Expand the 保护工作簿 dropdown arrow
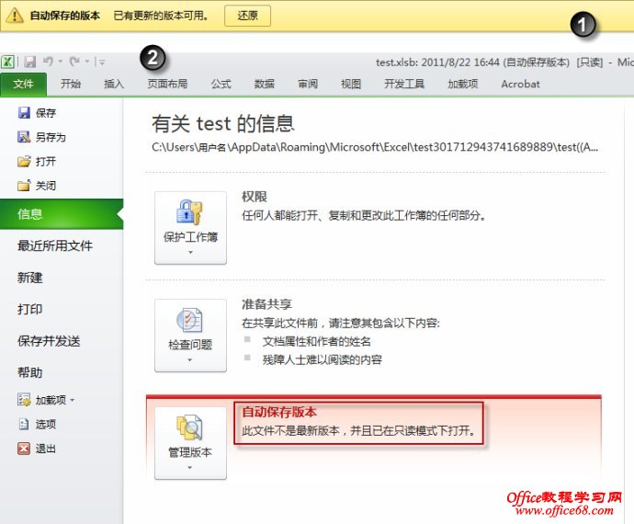 coord(190,253)
